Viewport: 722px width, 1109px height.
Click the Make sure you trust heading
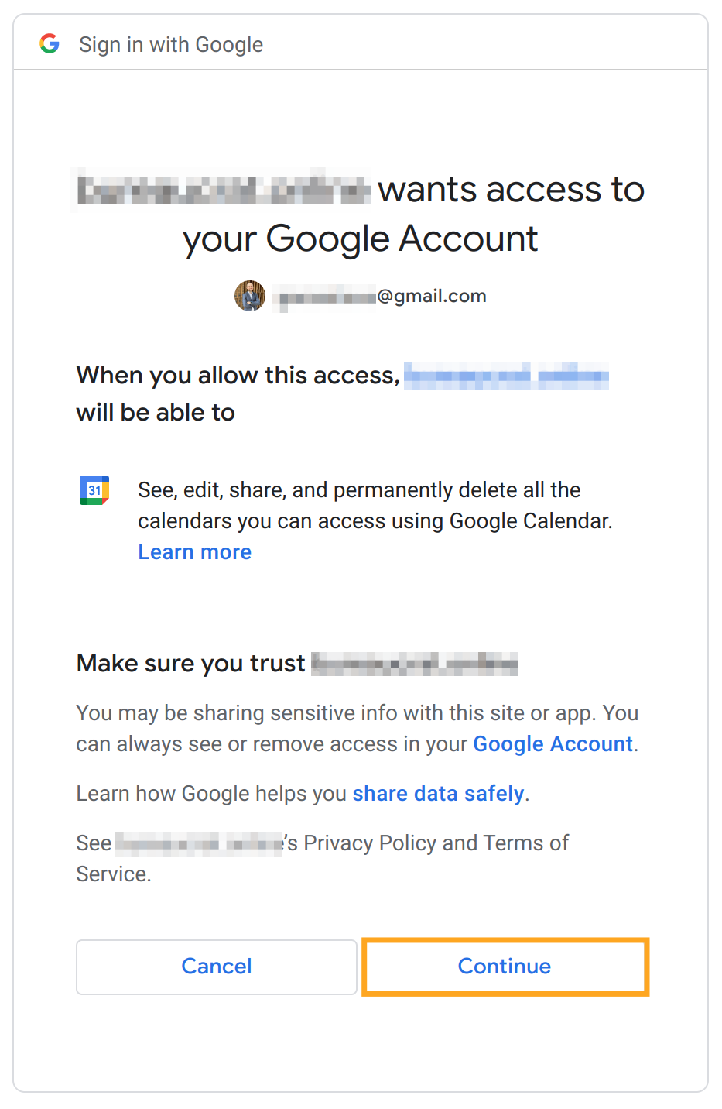point(190,664)
